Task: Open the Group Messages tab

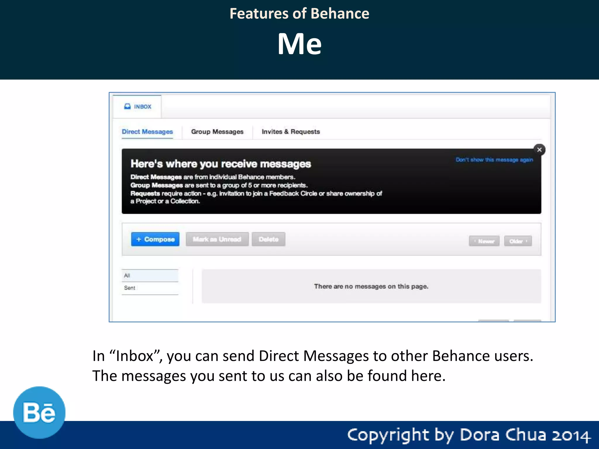Action: [217, 132]
